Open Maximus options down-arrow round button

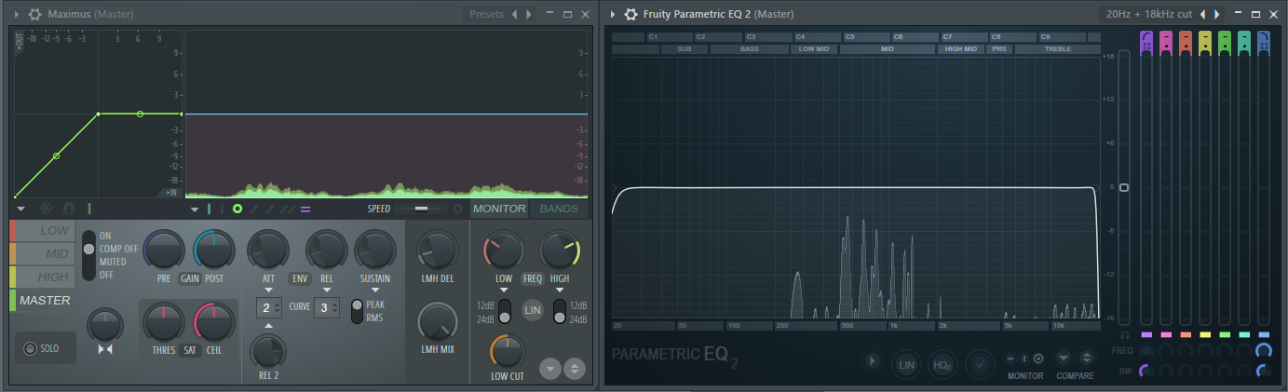tap(550, 368)
